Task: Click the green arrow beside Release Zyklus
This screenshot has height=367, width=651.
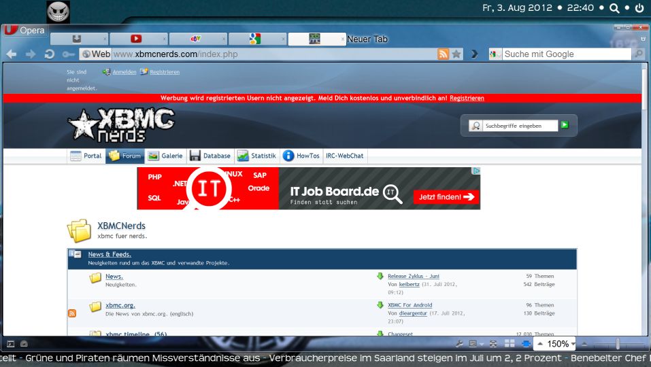Action: 380,276
